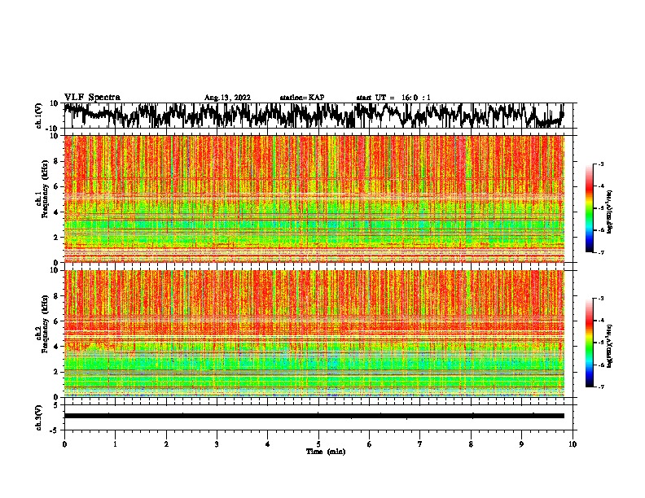Click the "4" kHz tick of ch.1 spectrogram

point(56,212)
